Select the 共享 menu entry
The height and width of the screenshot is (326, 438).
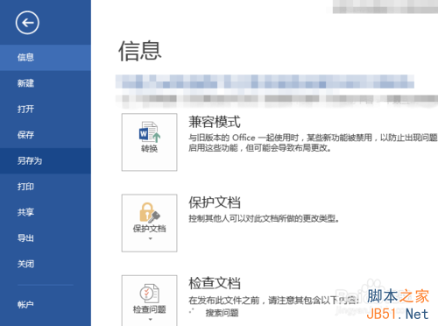(46, 212)
